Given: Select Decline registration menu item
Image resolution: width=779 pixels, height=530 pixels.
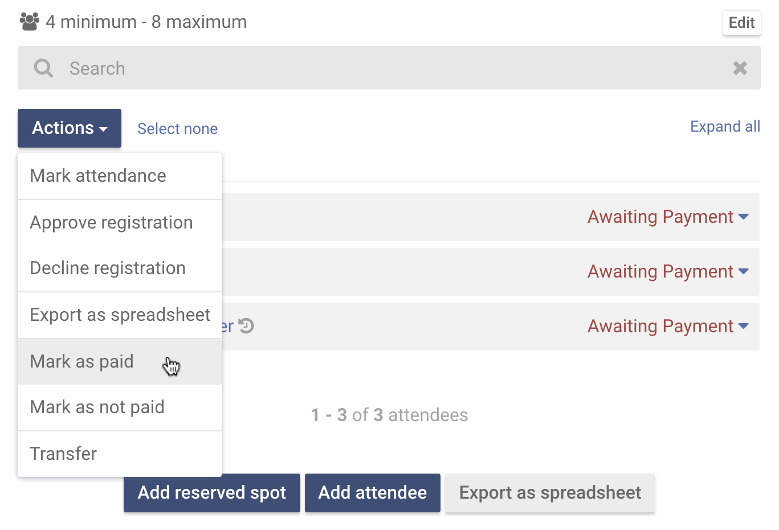Looking at the screenshot, I should click(x=120, y=268).
